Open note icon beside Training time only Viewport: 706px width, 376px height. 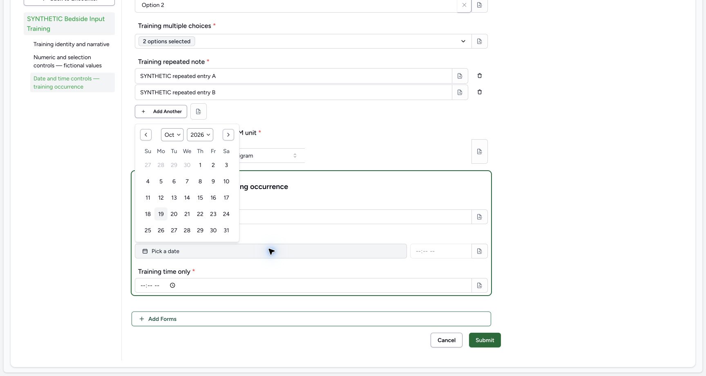(x=480, y=285)
